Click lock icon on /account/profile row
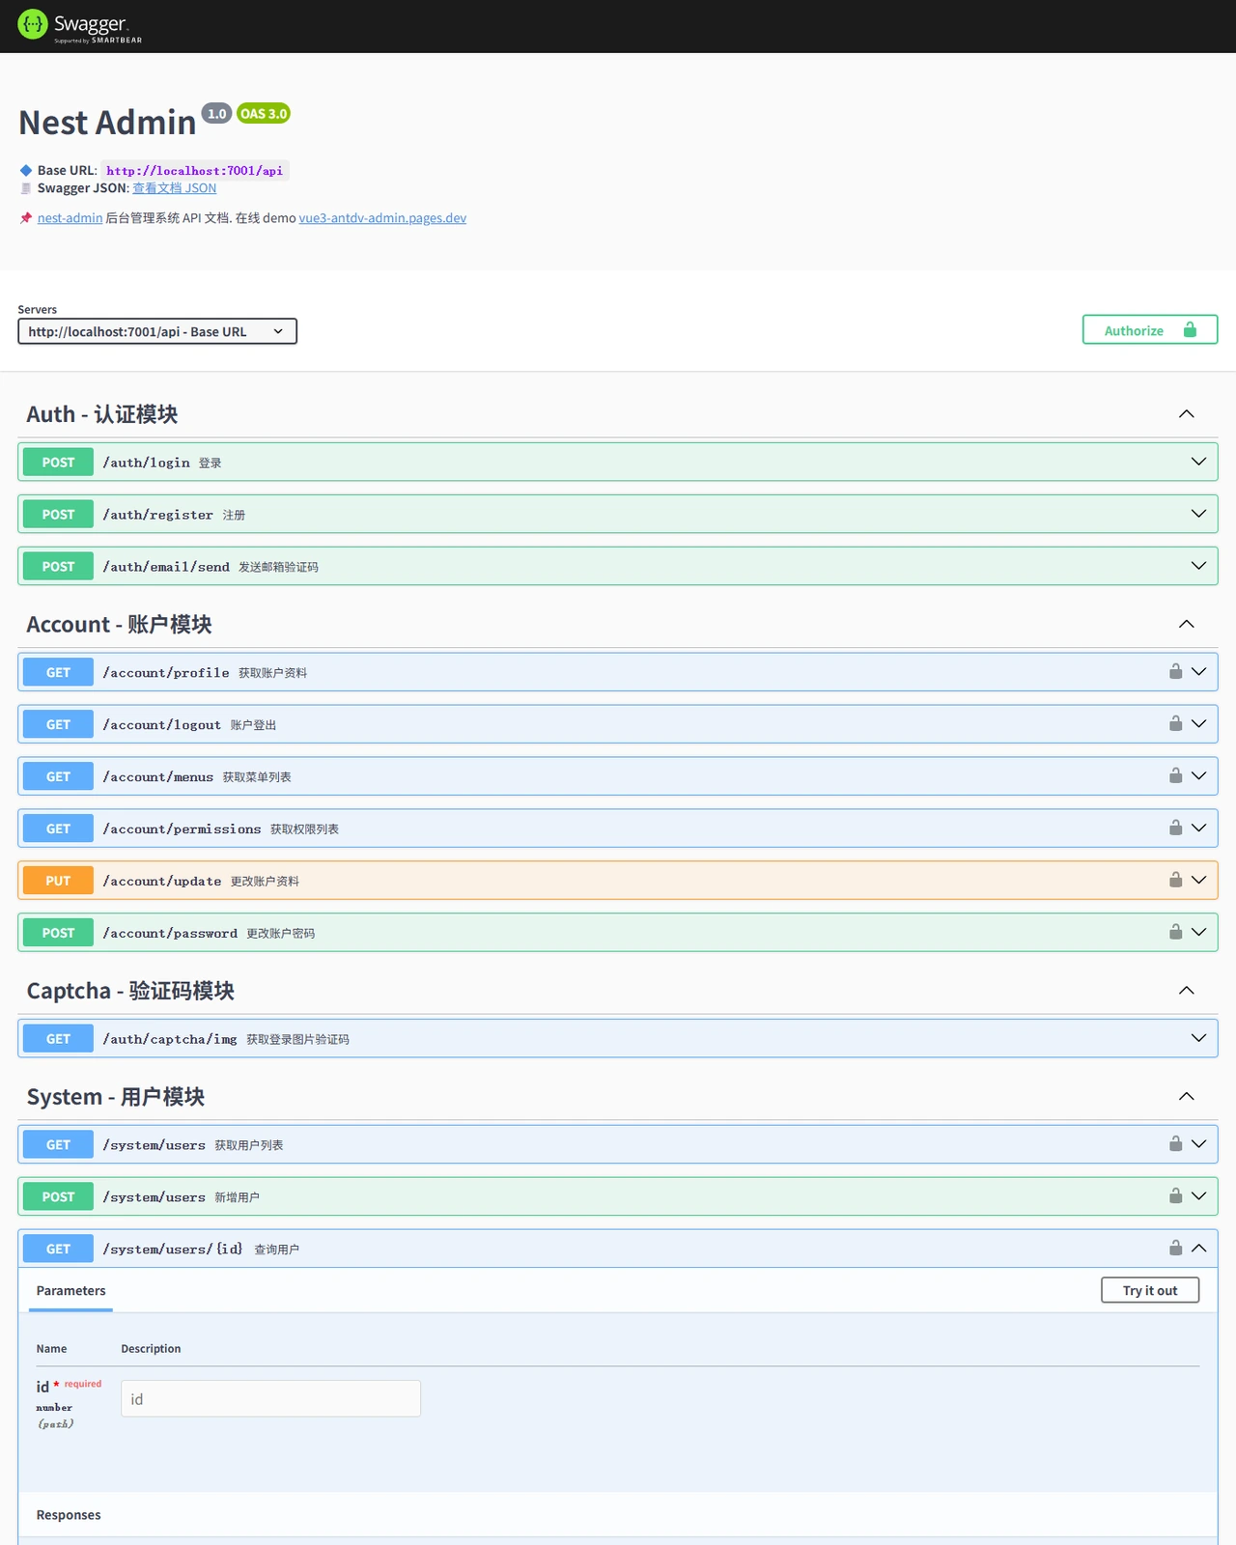 tap(1175, 671)
